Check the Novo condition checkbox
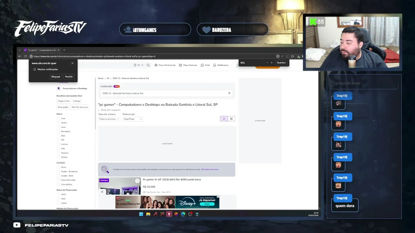The height and width of the screenshot is (233, 415). point(59,167)
